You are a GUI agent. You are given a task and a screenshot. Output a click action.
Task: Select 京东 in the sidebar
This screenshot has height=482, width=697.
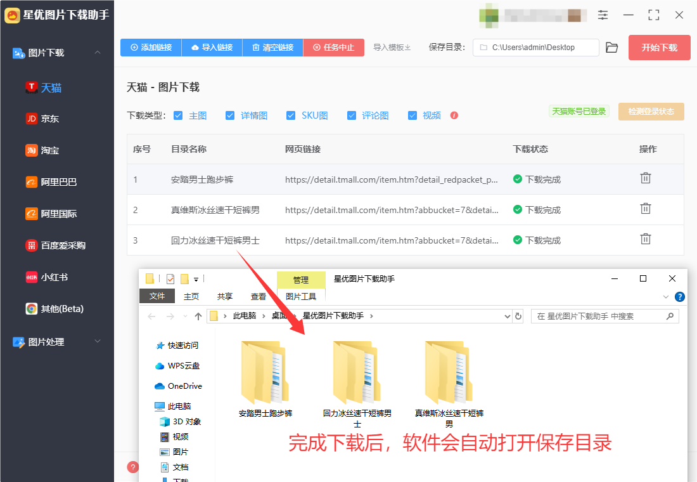point(42,119)
